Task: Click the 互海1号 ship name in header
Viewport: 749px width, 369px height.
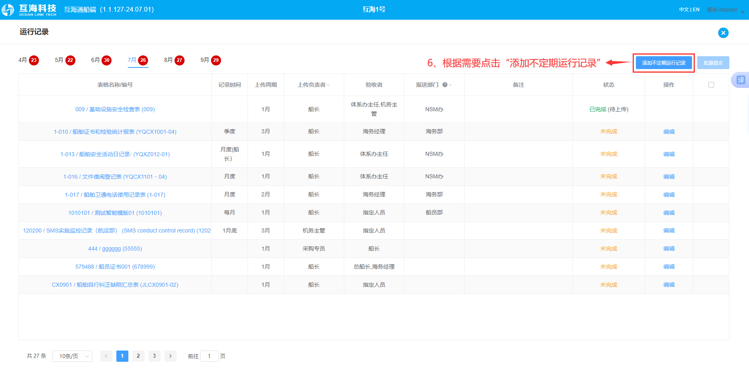Action: 374,9
